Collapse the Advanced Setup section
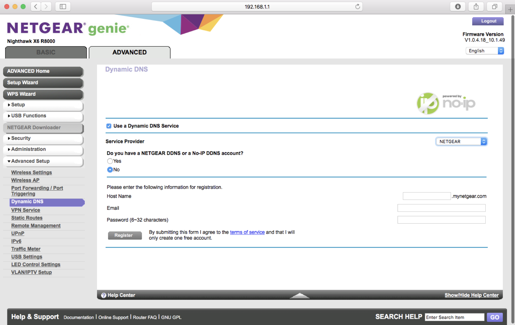Viewport: 515px width, 325px height. pos(43,161)
